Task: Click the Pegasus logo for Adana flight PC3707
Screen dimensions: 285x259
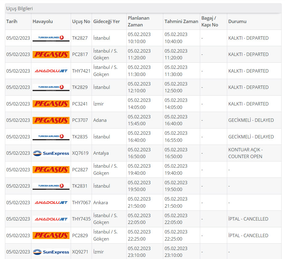Action: [x=51, y=120]
